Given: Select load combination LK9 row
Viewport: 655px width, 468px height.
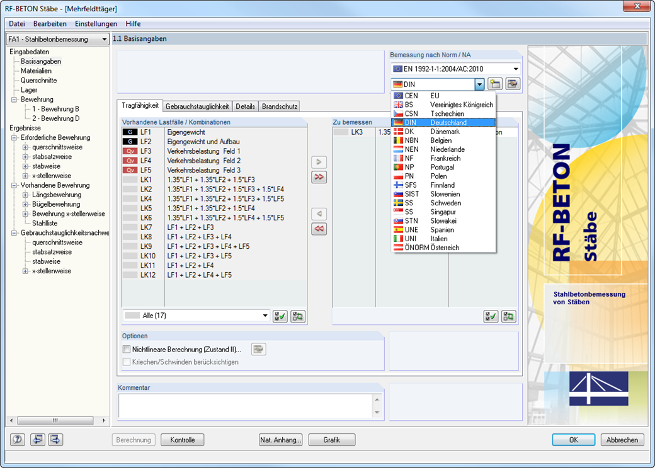Looking at the screenshot, I should point(214,246).
